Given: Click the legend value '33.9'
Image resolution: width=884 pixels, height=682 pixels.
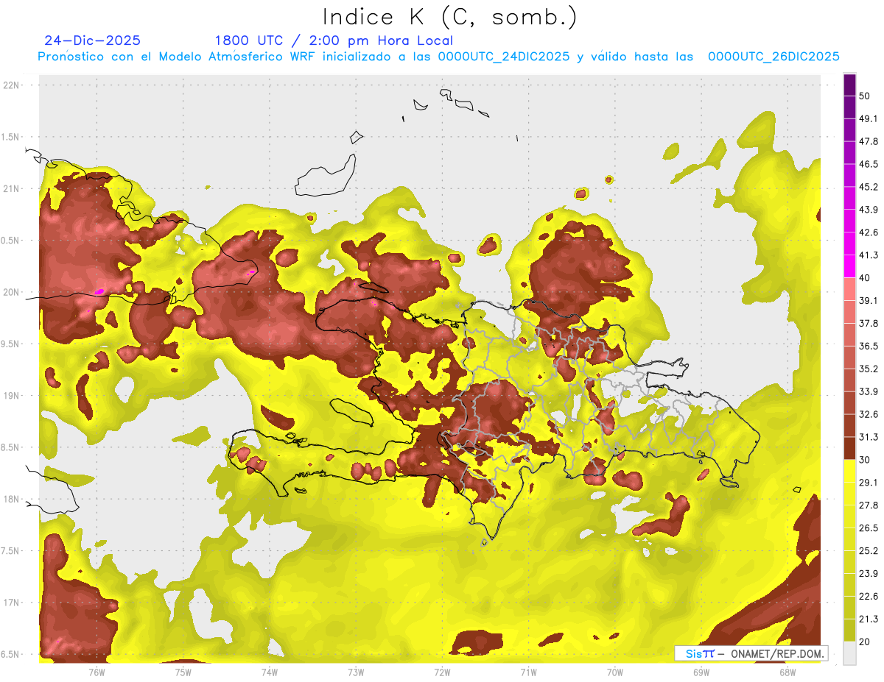Looking at the screenshot, I should tap(869, 391).
